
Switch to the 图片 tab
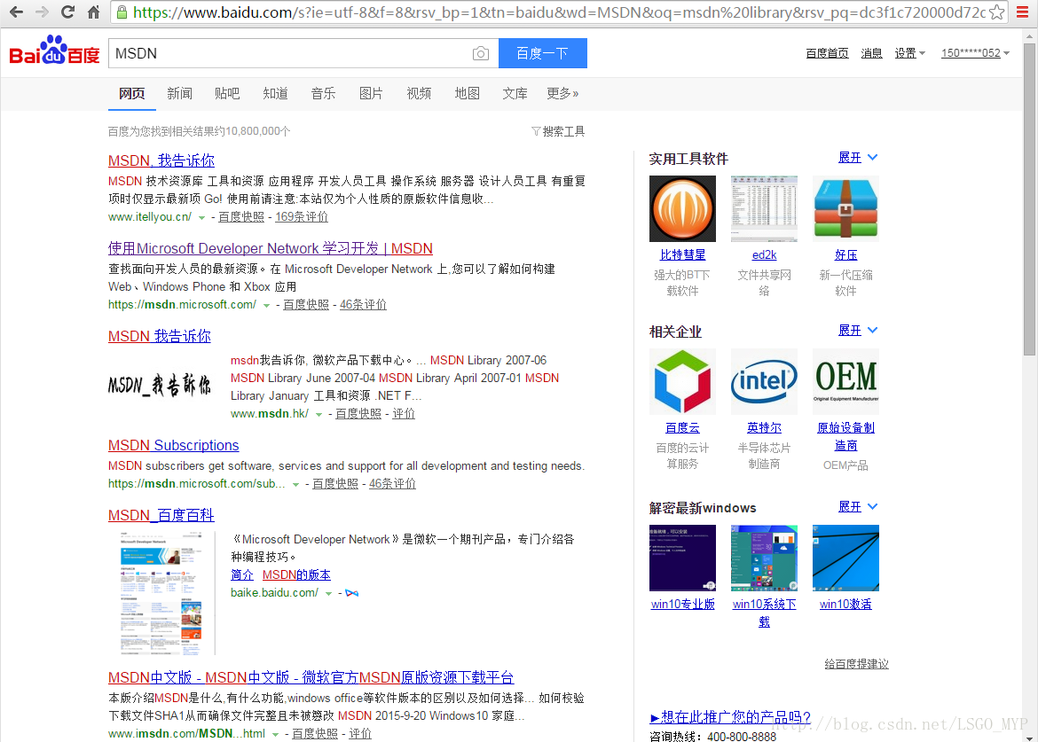point(371,93)
